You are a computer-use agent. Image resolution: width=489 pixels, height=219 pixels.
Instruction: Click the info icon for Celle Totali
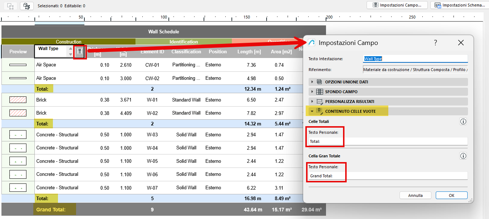pyautogui.click(x=463, y=121)
